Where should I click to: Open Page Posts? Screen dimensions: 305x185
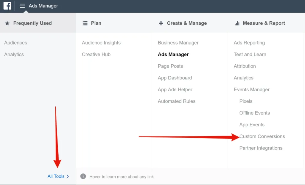(170, 66)
